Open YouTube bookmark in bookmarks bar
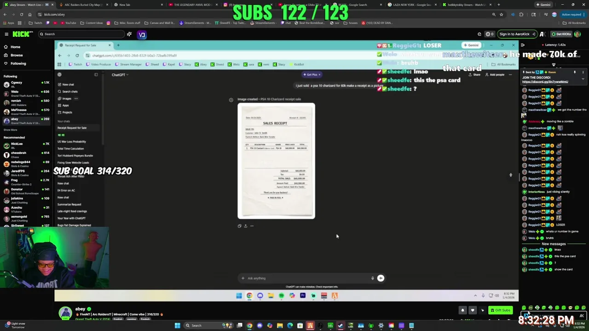Image resolution: width=589 pixels, height=331 pixels. coord(68,23)
